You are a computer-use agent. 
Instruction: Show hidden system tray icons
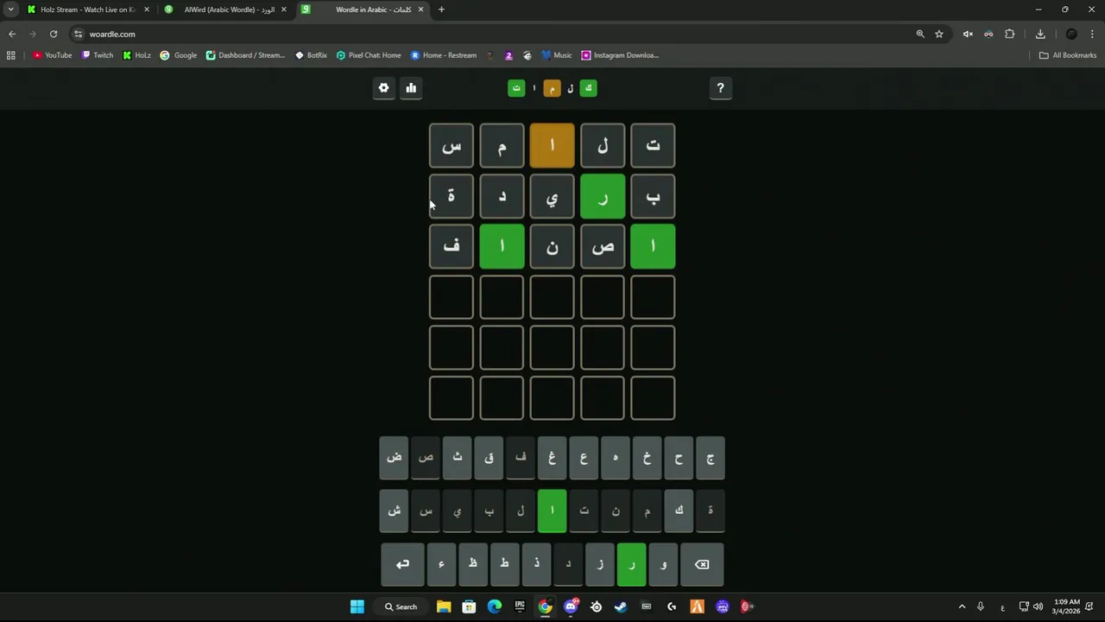[962, 606]
